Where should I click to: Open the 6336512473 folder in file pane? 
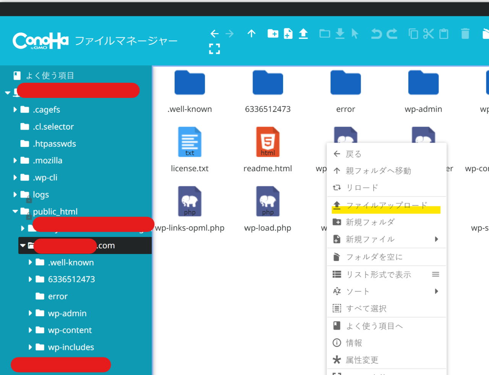[x=268, y=82]
